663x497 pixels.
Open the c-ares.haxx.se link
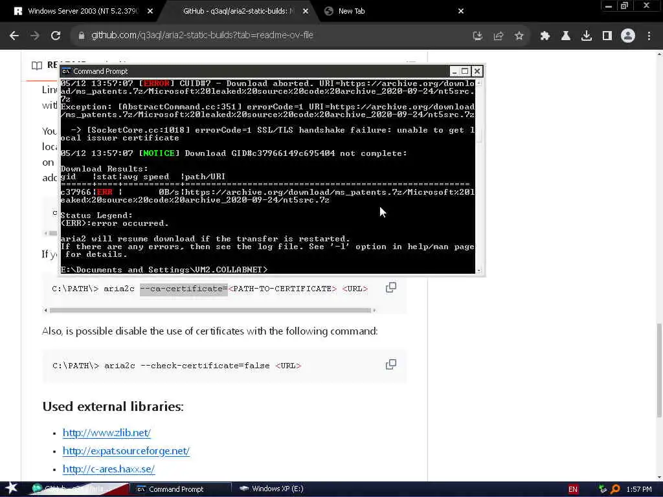coord(109,469)
